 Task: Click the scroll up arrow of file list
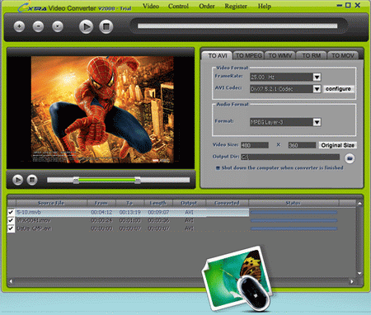tap(359, 204)
